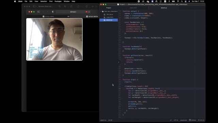Open the Help menu
The height and width of the screenshot is (123, 218).
coord(74,1)
